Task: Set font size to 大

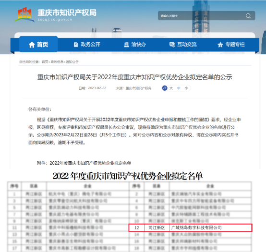Action: 171,88
